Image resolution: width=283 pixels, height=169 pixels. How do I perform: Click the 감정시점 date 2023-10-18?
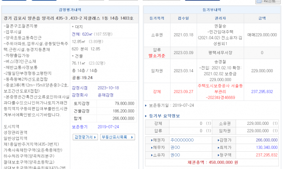(x=108, y=88)
